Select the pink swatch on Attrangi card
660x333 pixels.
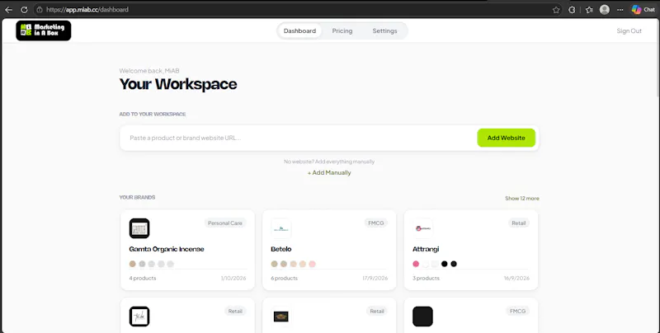(x=416, y=264)
